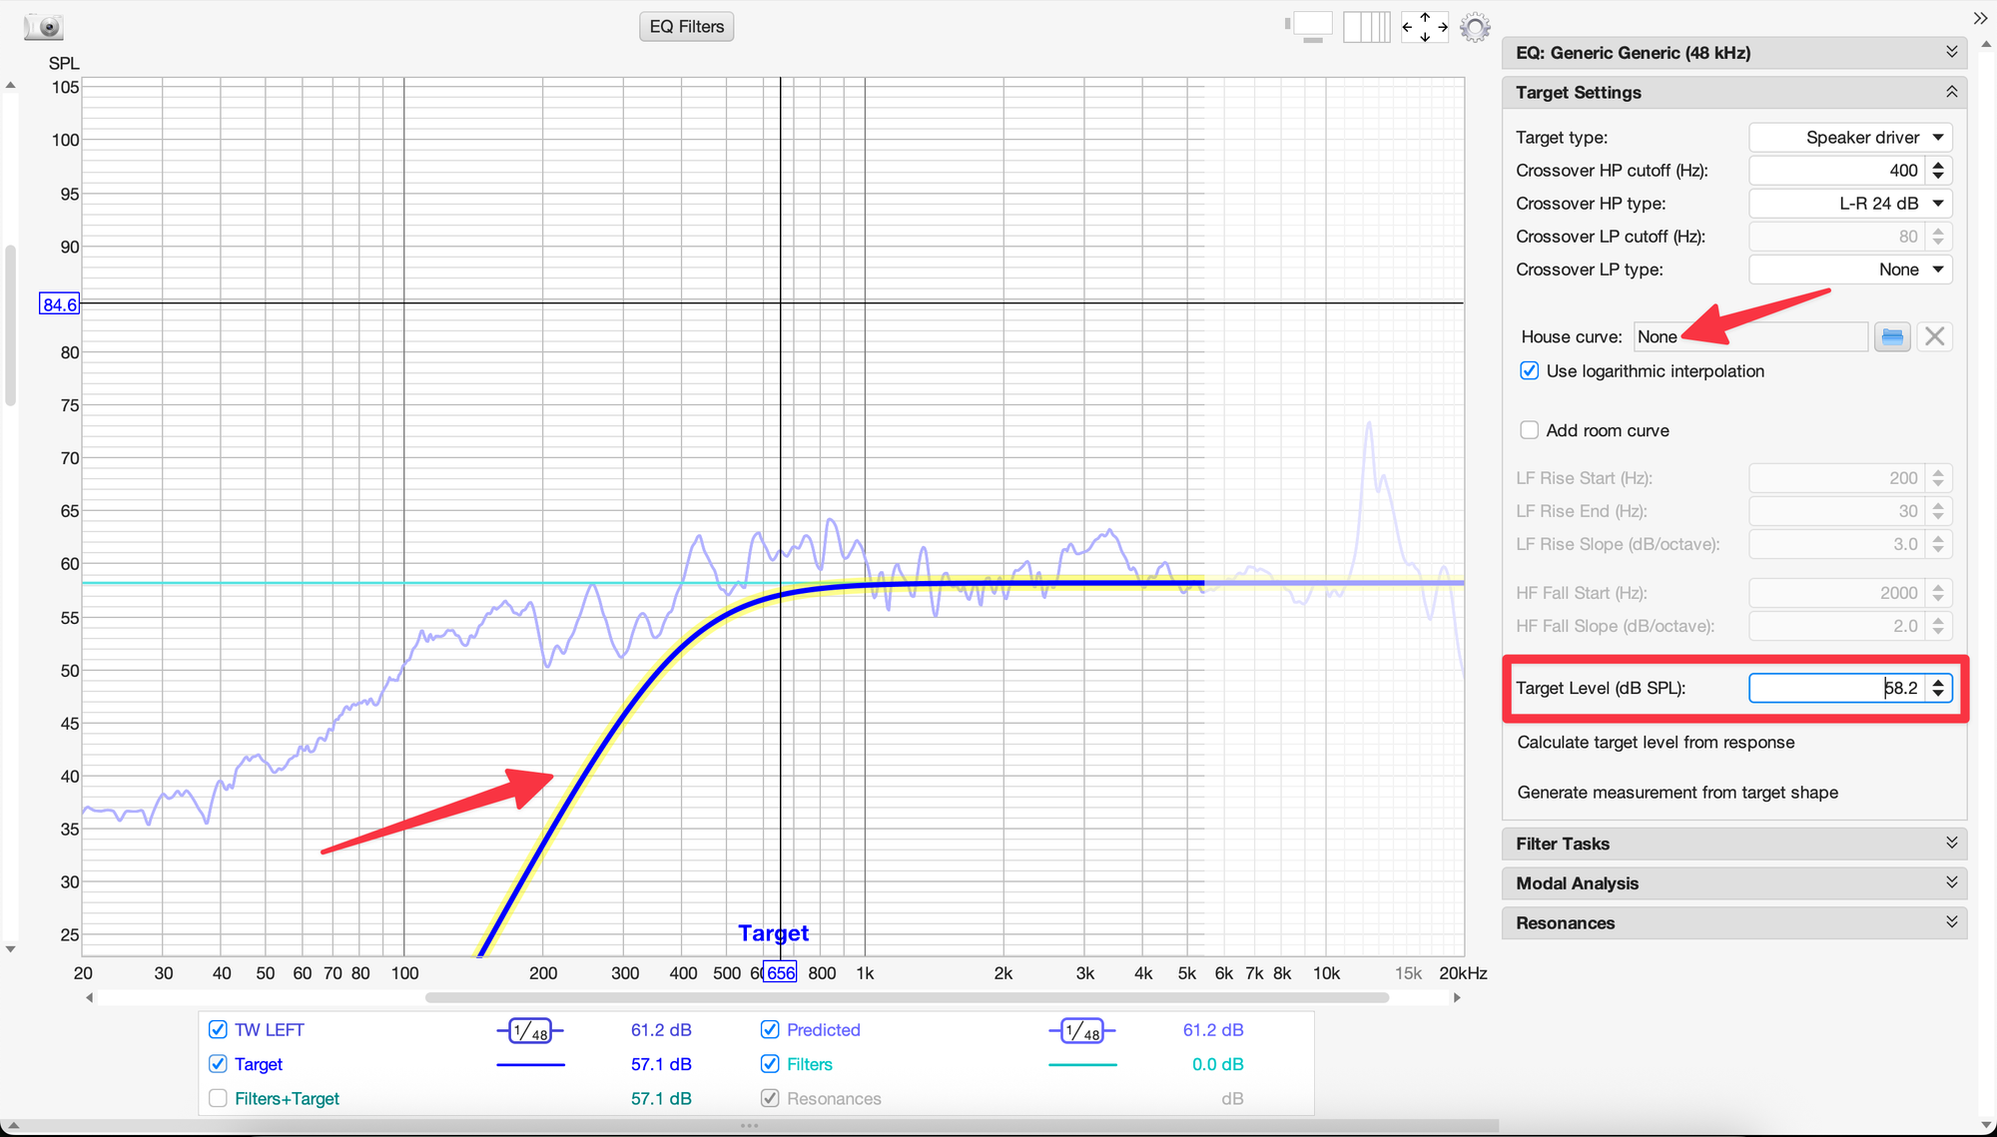The width and height of the screenshot is (1997, 1137).
Task: Click the graph limits arrows icon
Action: pos(1425,27)
